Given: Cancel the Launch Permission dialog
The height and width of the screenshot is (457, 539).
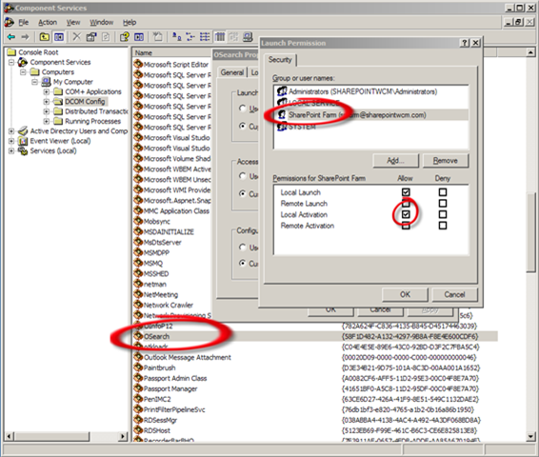Looking at the screenshot, I should click(454, 294).
